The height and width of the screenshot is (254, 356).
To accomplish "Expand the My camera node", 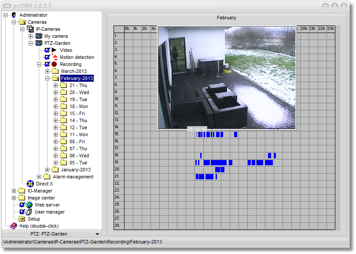I will (x=31, y=36).
